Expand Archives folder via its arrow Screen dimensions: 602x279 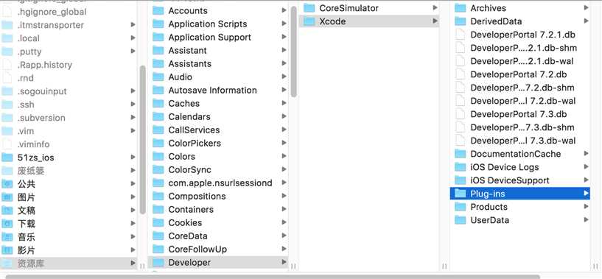[587, 7]
